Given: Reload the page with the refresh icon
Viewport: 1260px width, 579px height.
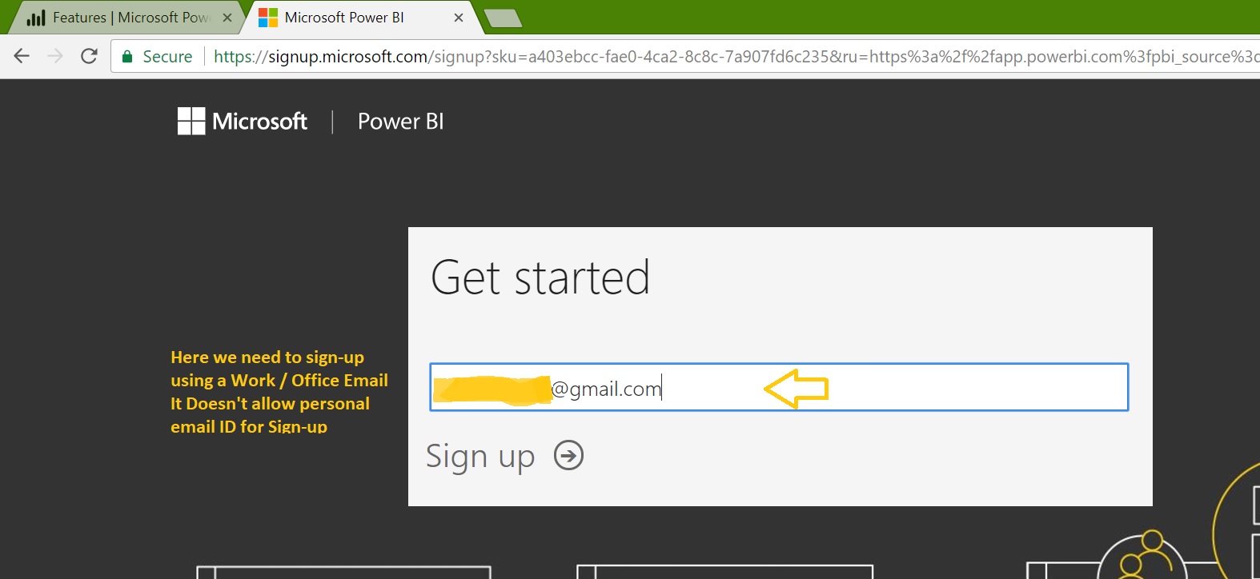Looking at the screenshot, I should [x=89, y=56].
